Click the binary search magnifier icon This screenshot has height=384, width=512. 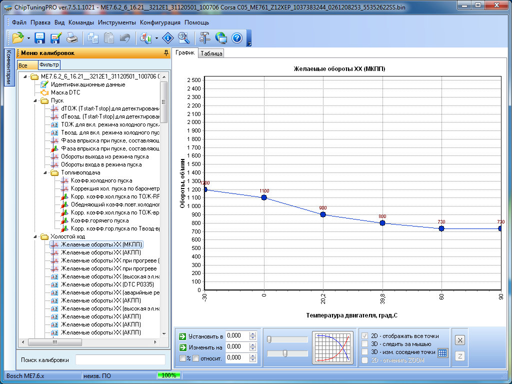[183, 38]
